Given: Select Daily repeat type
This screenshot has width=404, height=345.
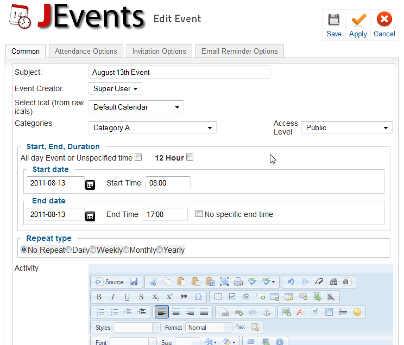Looking at the screenshot, I should click(x=68, y=250).
